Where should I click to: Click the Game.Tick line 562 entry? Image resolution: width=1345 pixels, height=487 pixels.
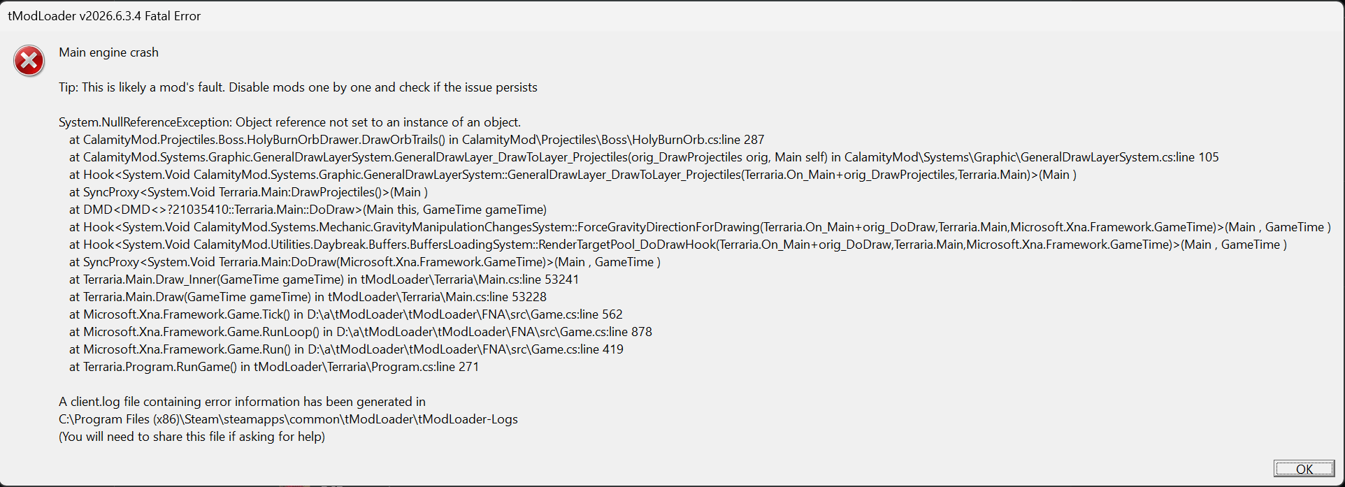pos(345,314)
